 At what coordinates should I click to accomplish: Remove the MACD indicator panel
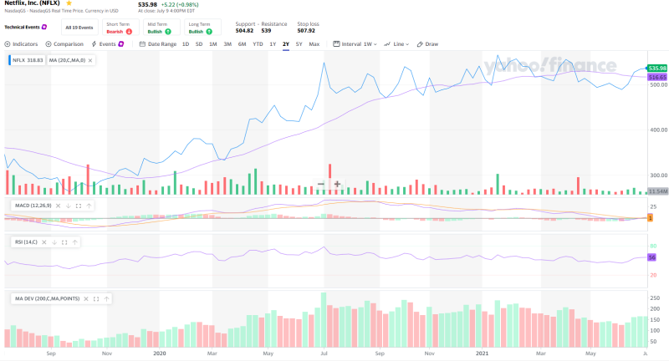(58, 206)
